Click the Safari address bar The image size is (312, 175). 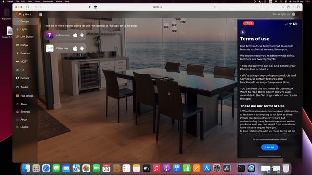[157, 7]
